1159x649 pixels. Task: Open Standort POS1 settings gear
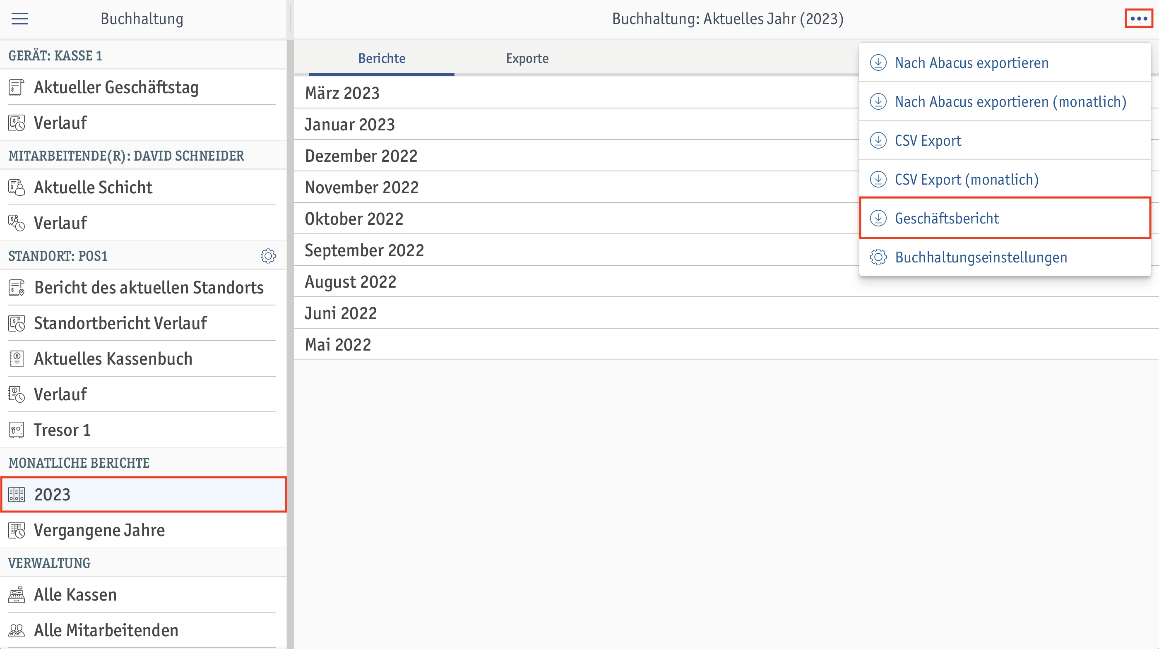click(268, 256)
